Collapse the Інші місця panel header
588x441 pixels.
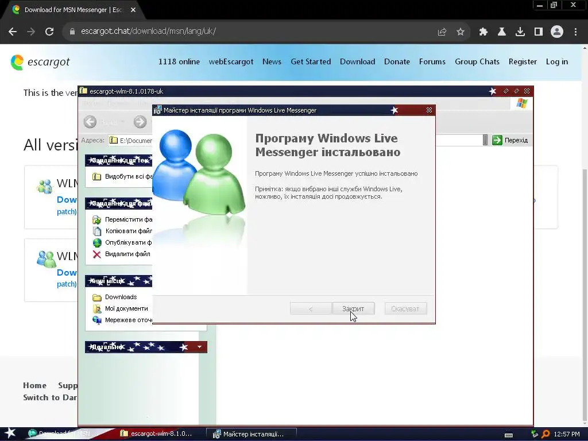coord(118,281)
